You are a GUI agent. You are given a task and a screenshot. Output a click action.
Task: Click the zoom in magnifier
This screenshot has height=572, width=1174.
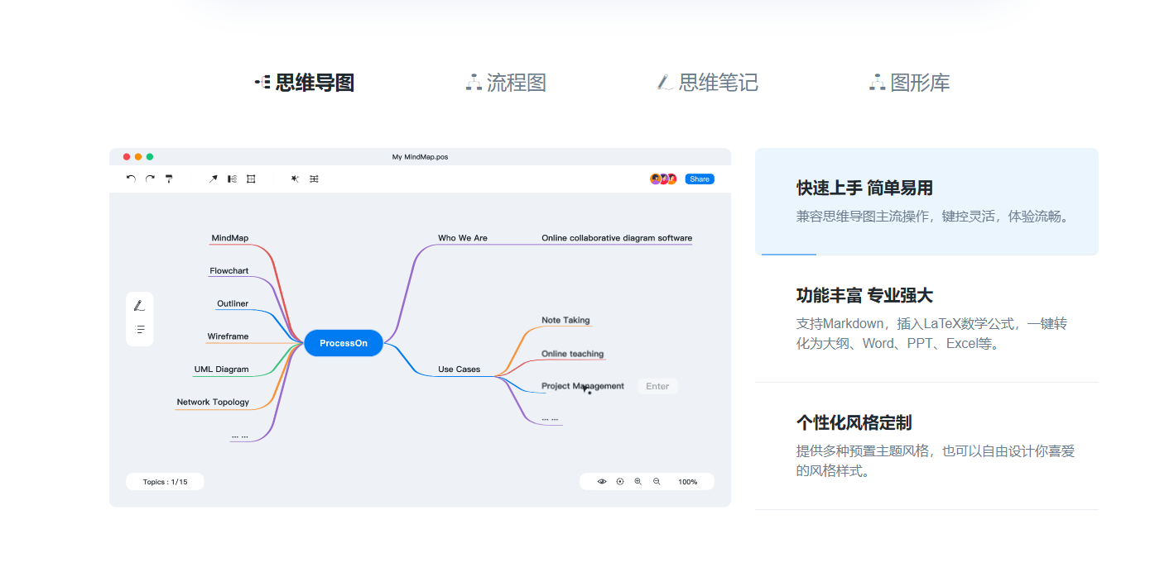638,482
